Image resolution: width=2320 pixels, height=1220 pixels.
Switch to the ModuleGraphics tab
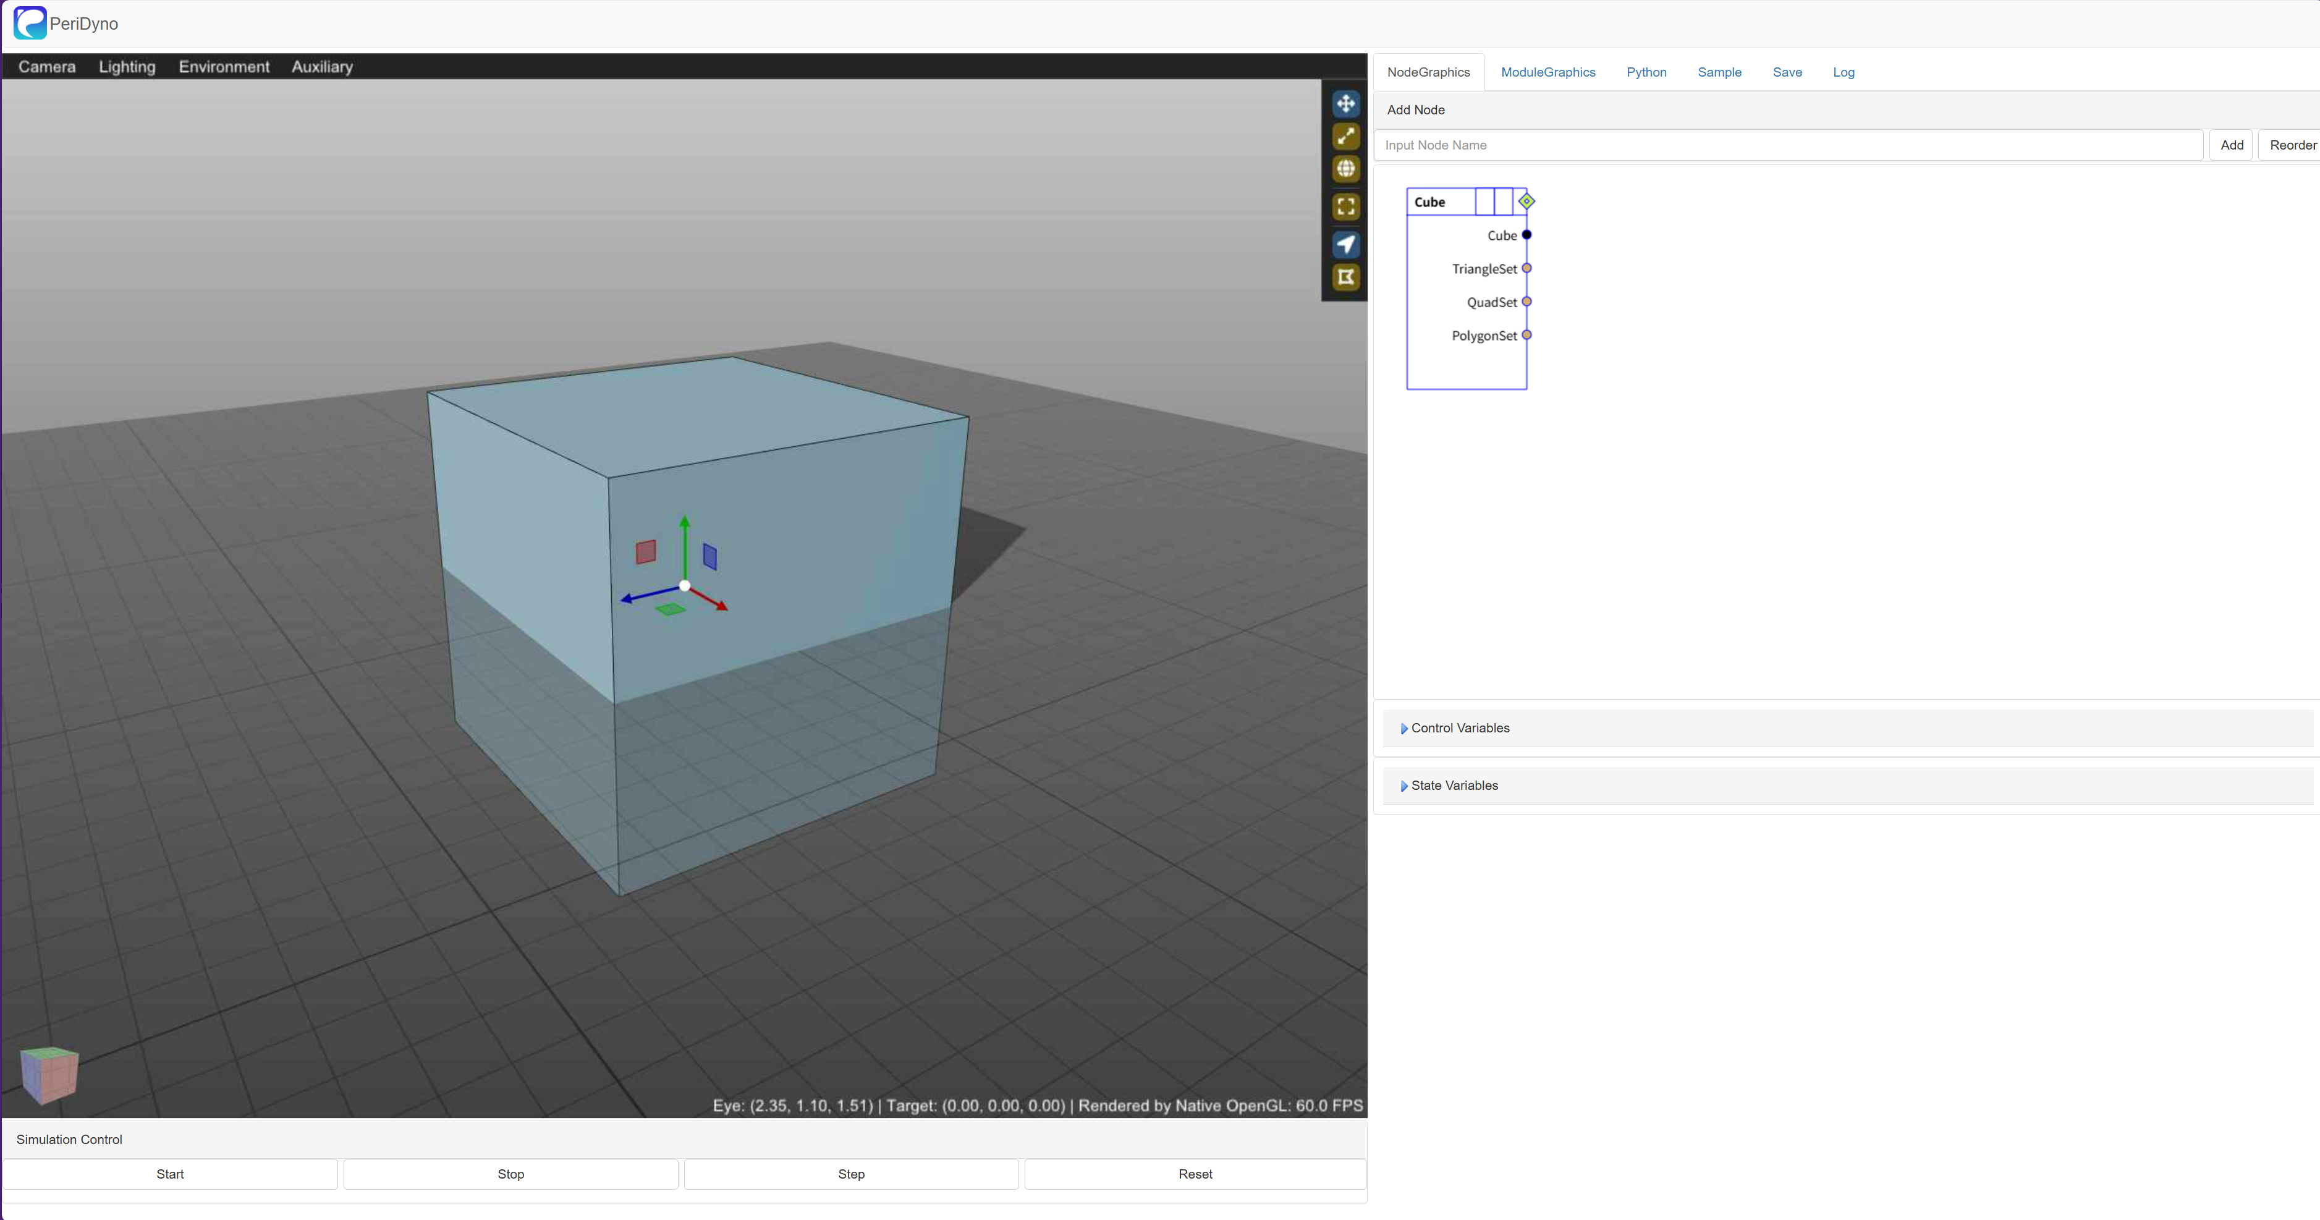pyautogui.click(x=1547, y=72)
